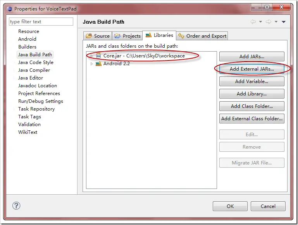Click the Edit... button
This screenshot has height=225, width=298.
(252, 135)
